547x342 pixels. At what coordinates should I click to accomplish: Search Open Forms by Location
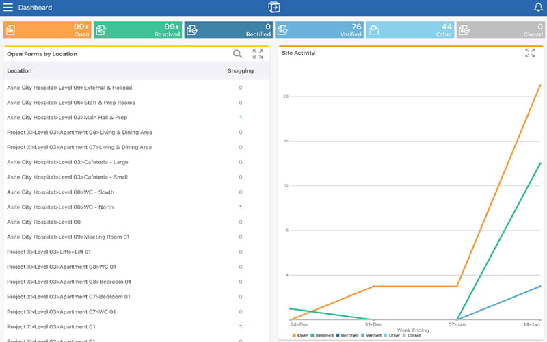(237, 54)
